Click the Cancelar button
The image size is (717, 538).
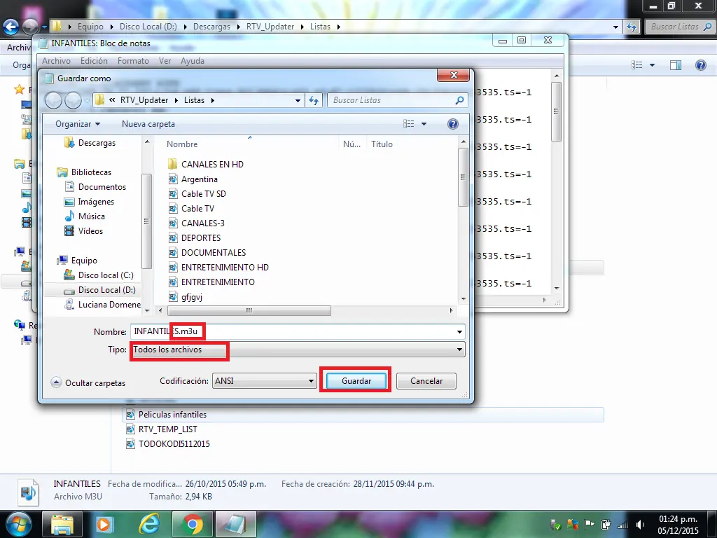426,380
